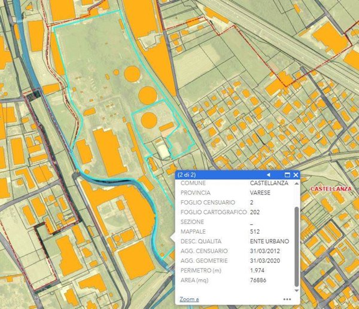Close the parcel info popup
This screenshot has height=309, width=359.
pos(296,175)
